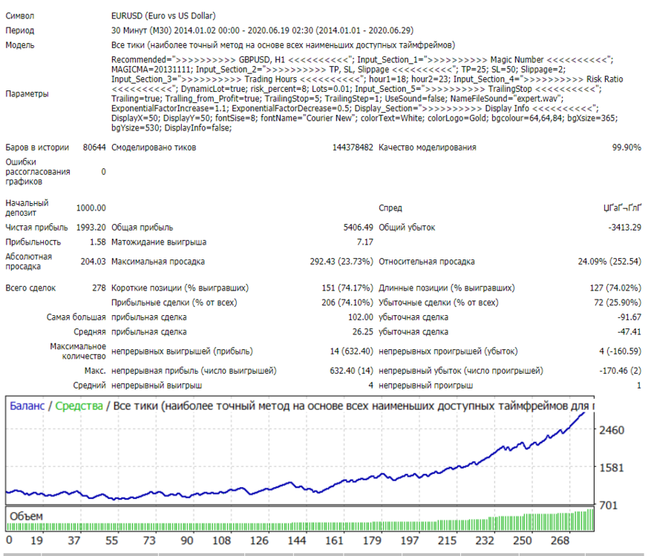Click the consecutive losses value 4 (-160.59)
The width and height of the screenshot is (651, 556).
(x=620, y=351)
